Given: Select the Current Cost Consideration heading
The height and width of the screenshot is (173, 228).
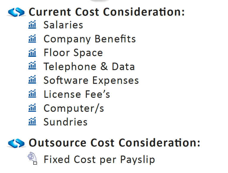Looking at the screenshot, I should click(x=107, y=12).
